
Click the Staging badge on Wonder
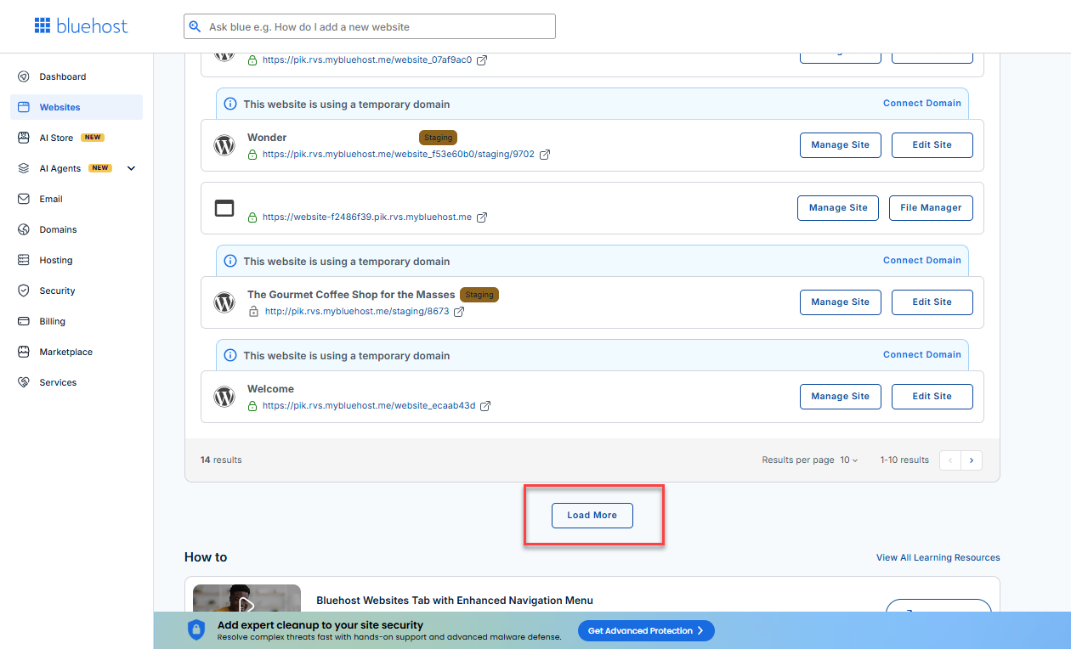439,137
